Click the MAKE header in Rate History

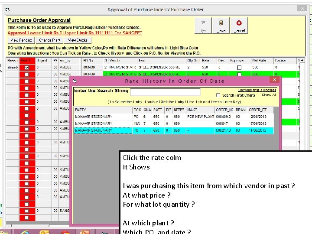click(200, 110)
